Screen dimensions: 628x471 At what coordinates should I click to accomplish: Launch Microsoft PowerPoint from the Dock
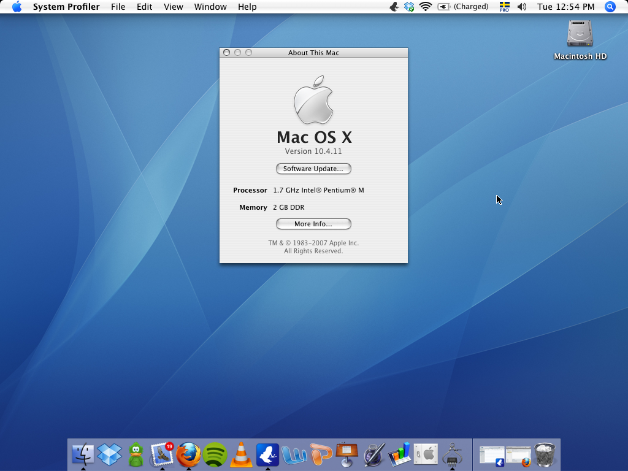[x=320, y=454]
